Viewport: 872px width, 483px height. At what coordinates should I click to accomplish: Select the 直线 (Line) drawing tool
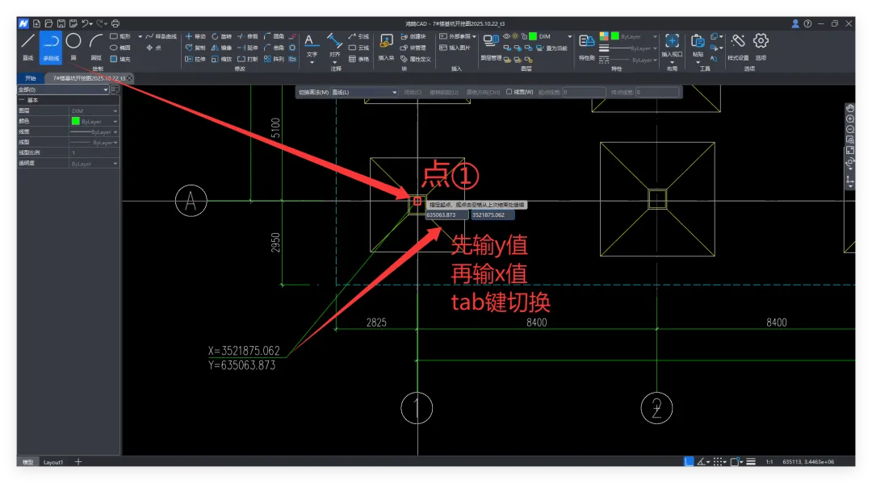[27, 47]
